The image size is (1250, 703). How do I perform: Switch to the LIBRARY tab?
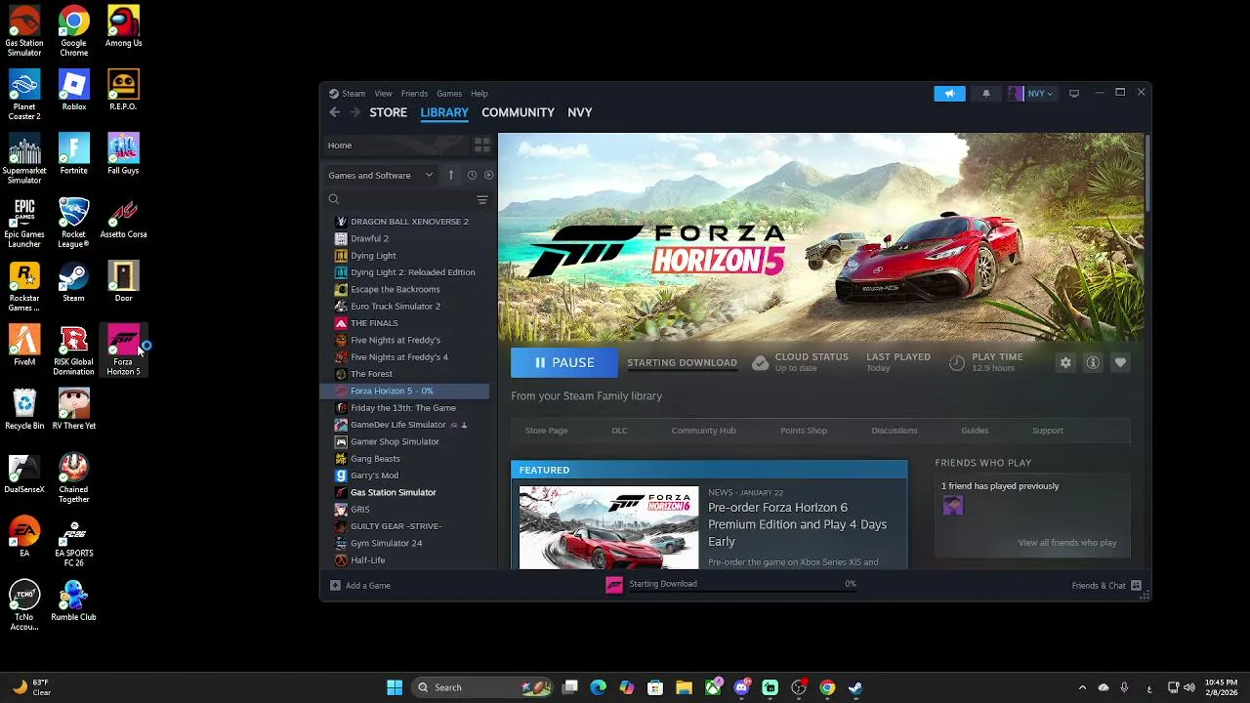pos(444,112)
